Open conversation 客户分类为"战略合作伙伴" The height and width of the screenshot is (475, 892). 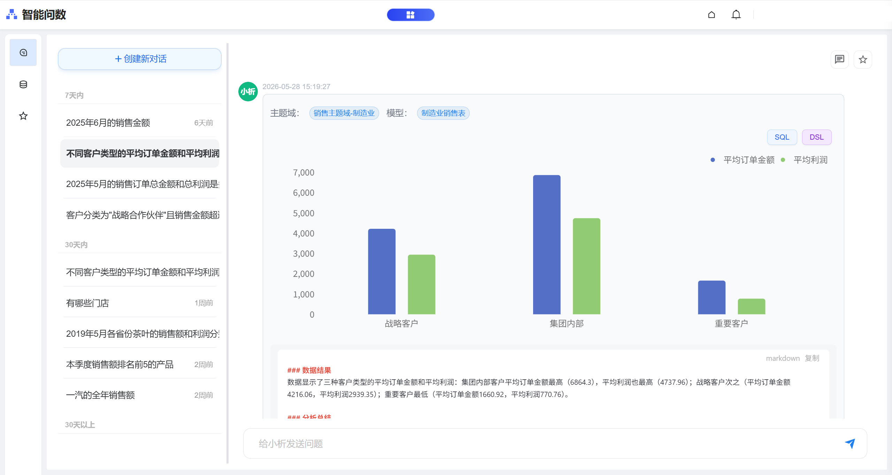pos(140,215)
